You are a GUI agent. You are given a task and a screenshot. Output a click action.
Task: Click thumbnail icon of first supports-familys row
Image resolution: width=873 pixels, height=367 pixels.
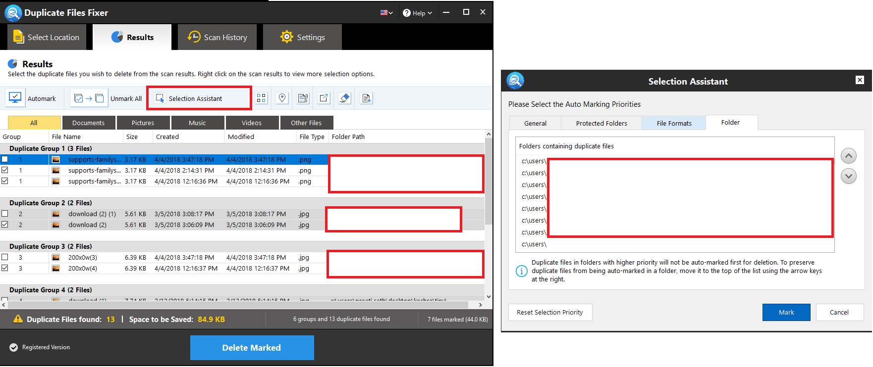(x=56, y=160)
